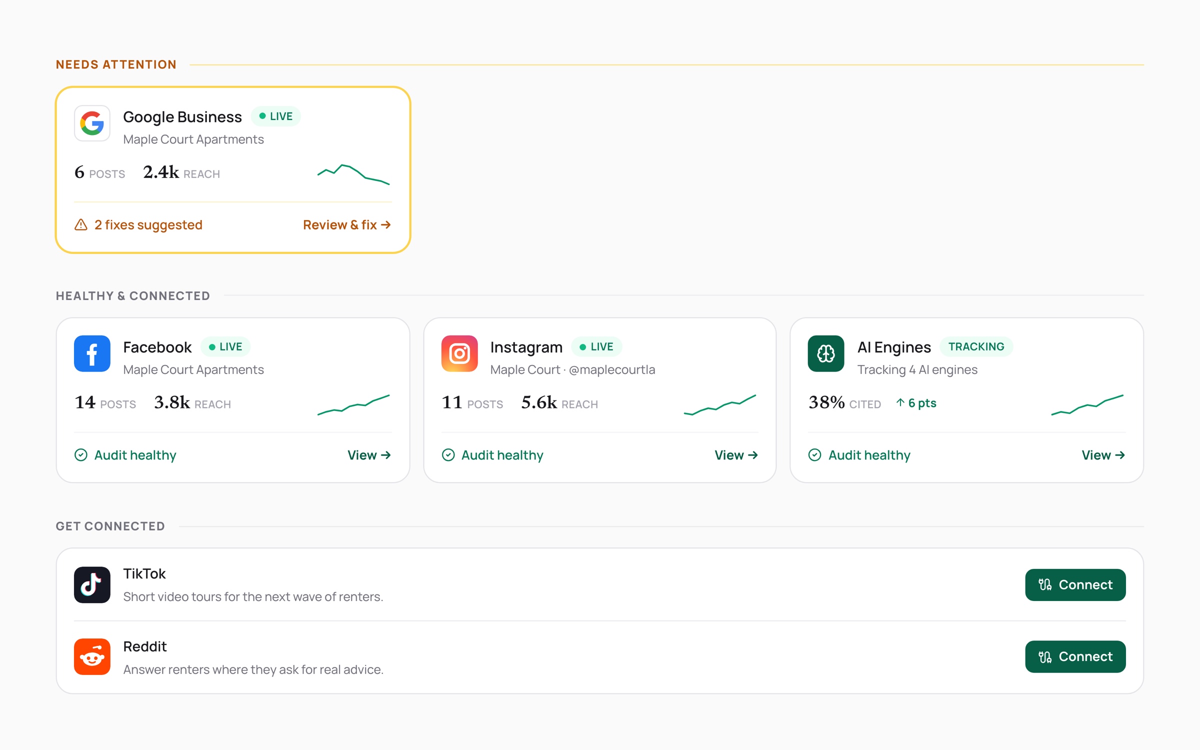The height and width of the screenshot is (750, 1200).
Task: Click the '5.6k' reach value on Instagram
Action: (539, 402)
